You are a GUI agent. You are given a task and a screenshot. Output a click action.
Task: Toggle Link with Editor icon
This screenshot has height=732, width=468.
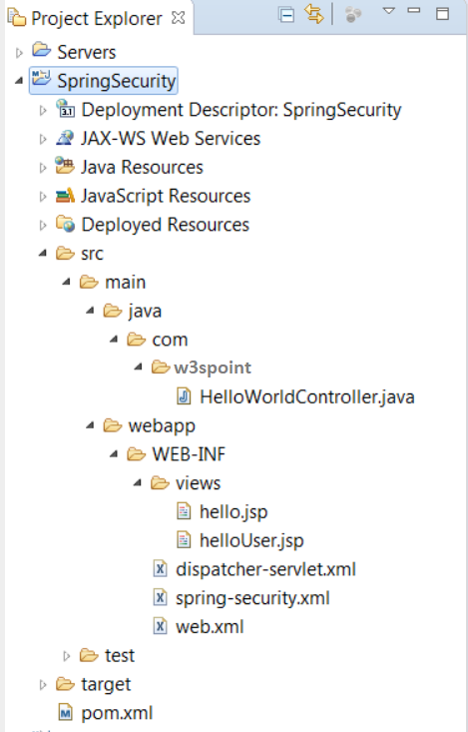pyautogui.click(x=313, y=14)
